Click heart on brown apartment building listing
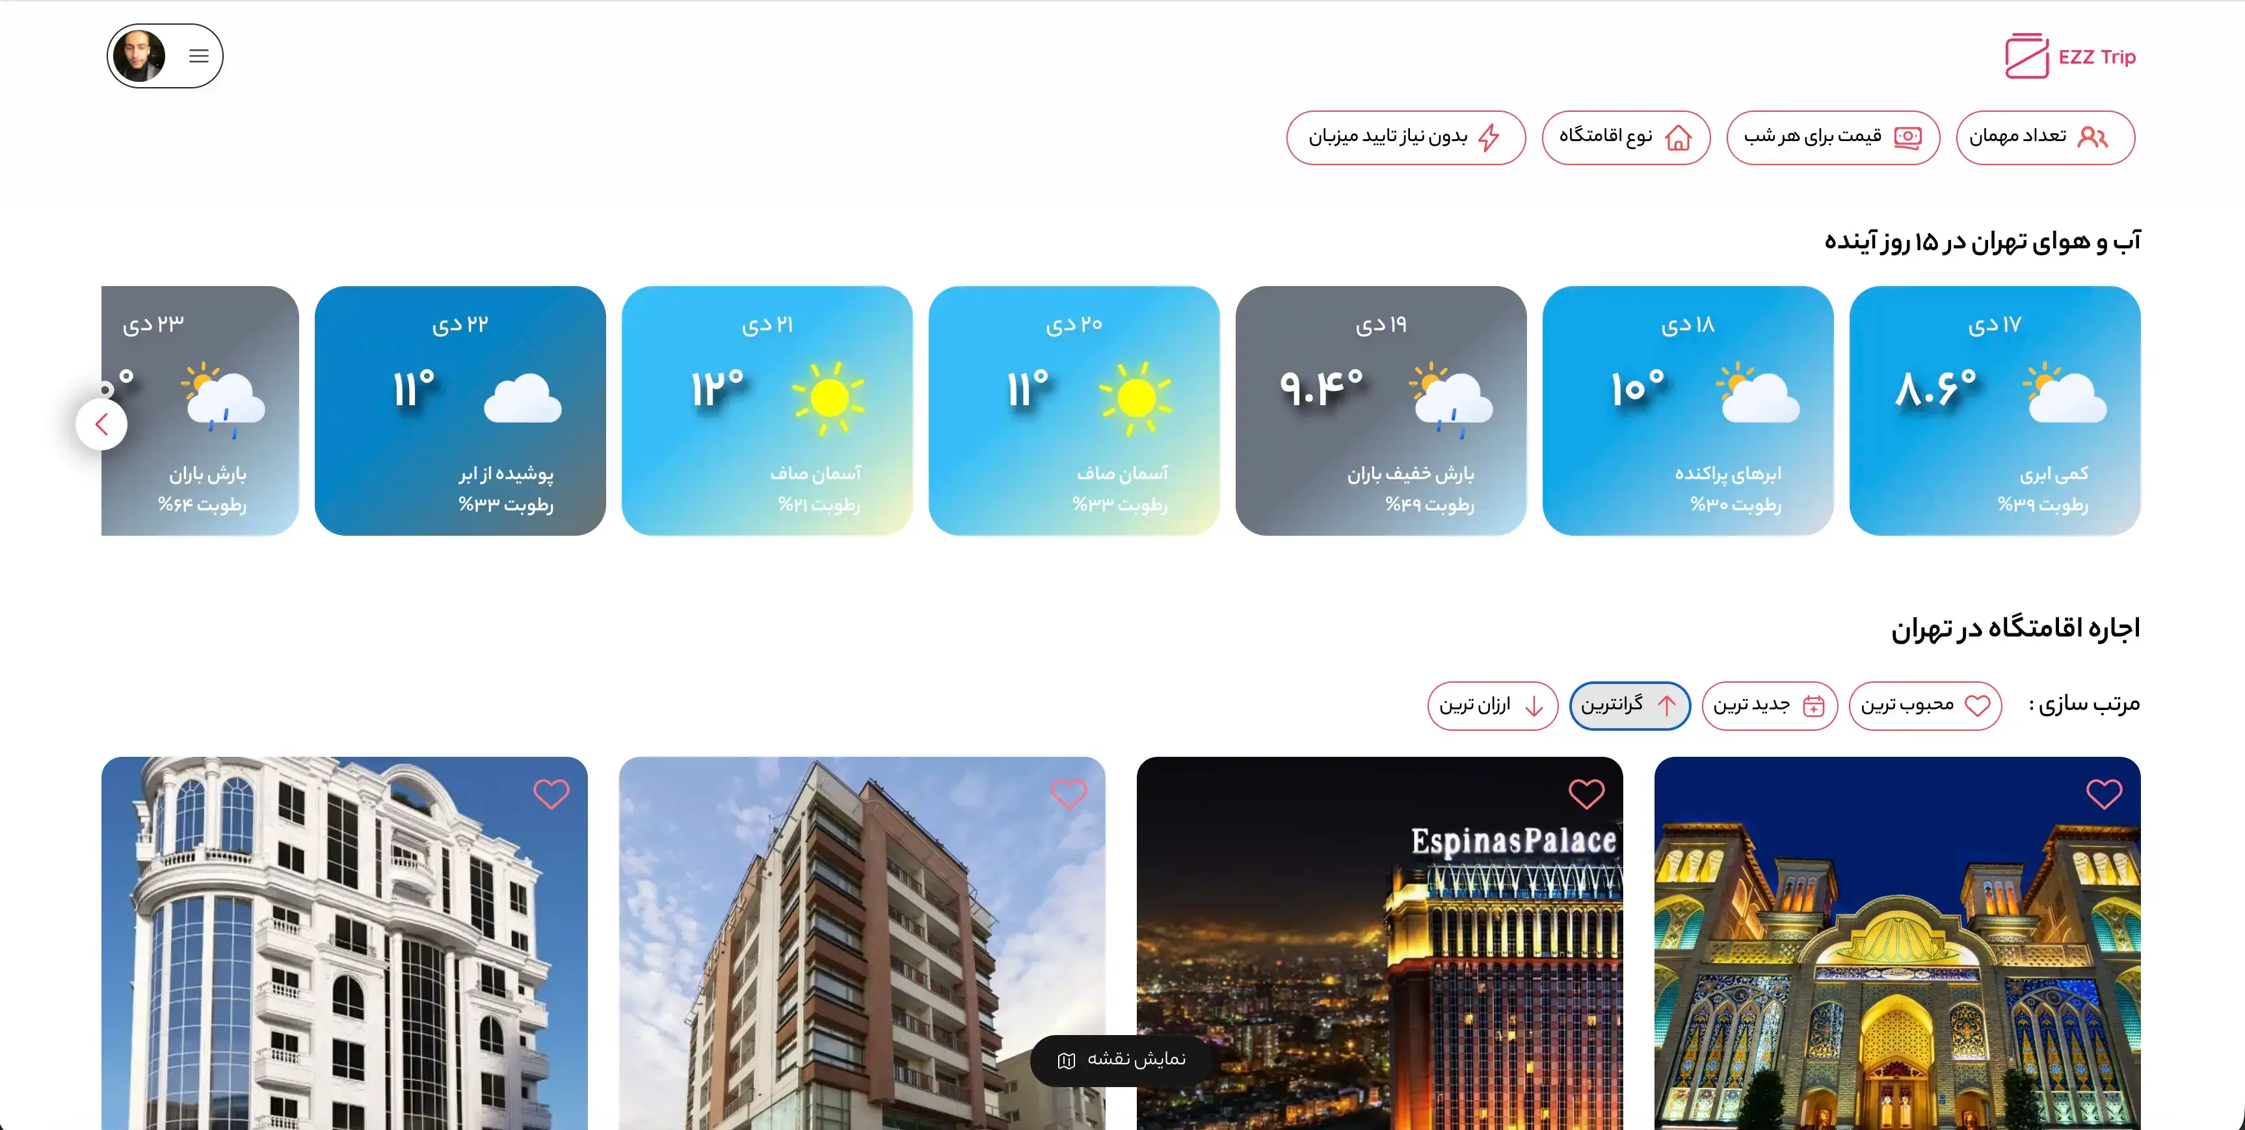 [x=1069, y=794]
